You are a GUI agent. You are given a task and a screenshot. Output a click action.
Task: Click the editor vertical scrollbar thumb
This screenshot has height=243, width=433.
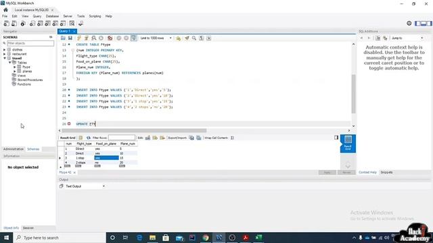coord(353,94)
